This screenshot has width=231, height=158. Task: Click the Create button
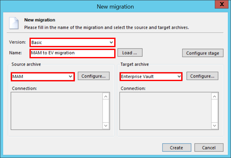pyautogui.click(x=176, y=148)
